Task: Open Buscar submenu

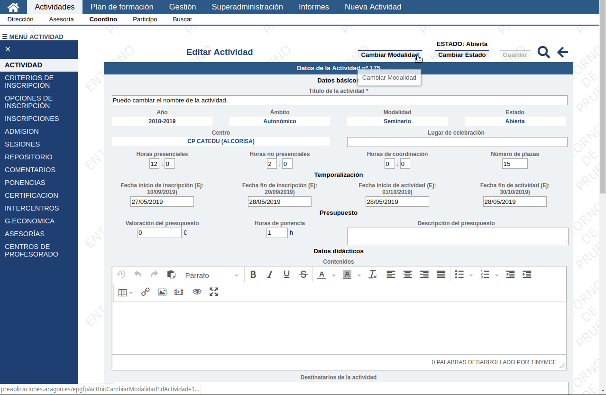Action: [183, 19]
